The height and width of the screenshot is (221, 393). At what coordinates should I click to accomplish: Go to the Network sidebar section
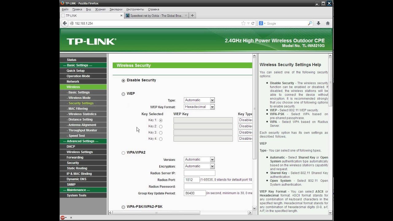pyautogui.click(x=73, y=81)
